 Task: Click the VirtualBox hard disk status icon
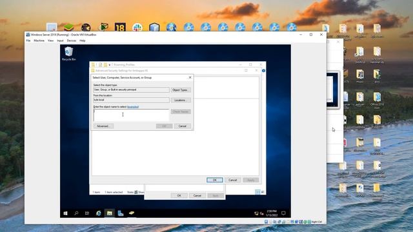tap(267, 222)
